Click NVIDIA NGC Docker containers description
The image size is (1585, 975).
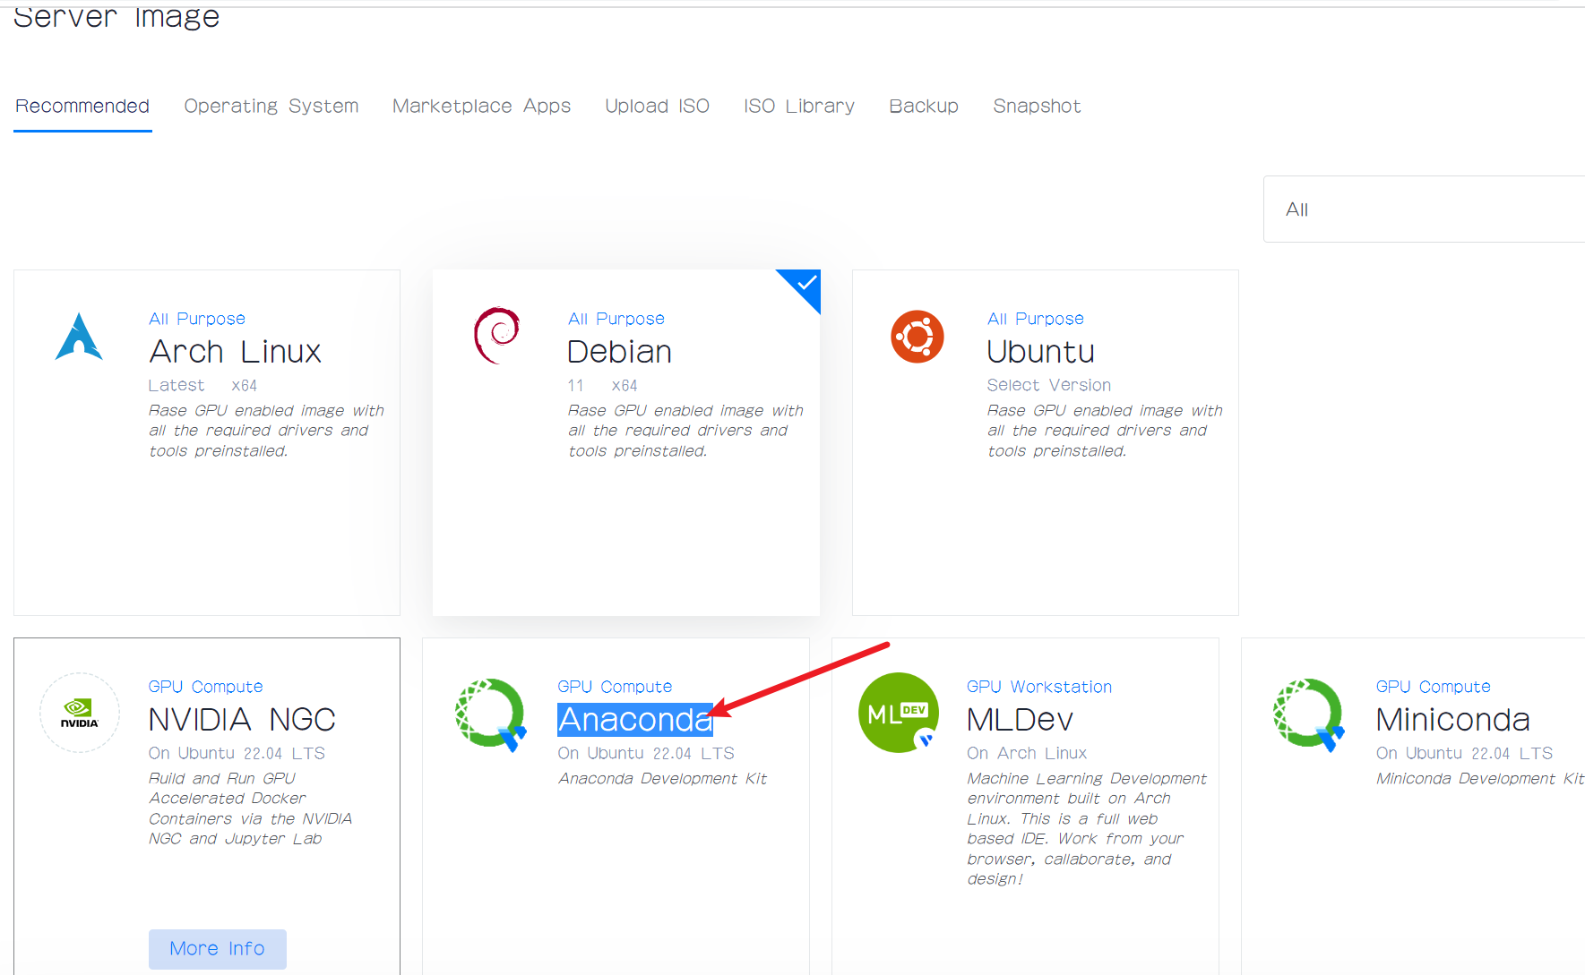251,808
